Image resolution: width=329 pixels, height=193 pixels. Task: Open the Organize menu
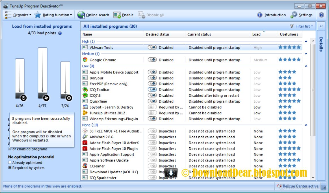[x=18, y=15]
